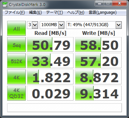Expand the drive selector T: 49% dropdown
129x118 pixels.
94,25
